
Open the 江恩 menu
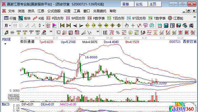pyautogui.click(x=41, y=11)
